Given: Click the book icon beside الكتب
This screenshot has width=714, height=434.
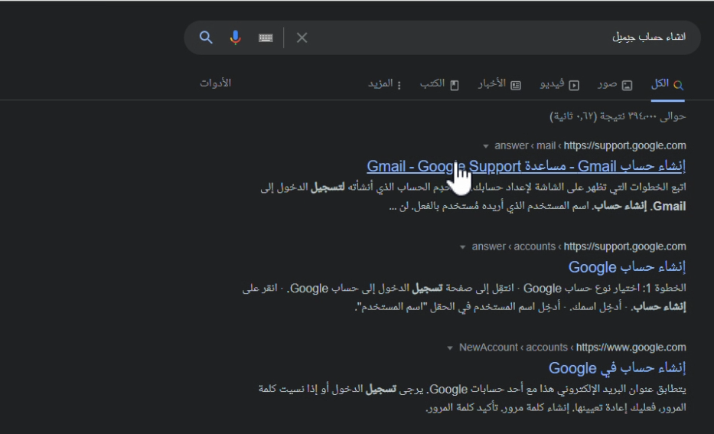Looking at the screenshot, I should pyautogui.click(x=455, y=85).
